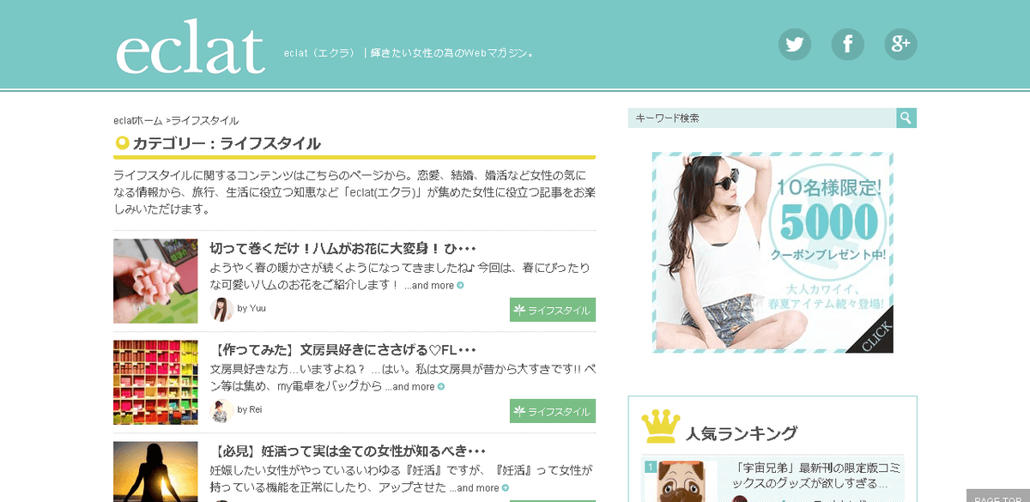
Task: Open the 文房具好きにささげる article title
Action: point(342,349)
